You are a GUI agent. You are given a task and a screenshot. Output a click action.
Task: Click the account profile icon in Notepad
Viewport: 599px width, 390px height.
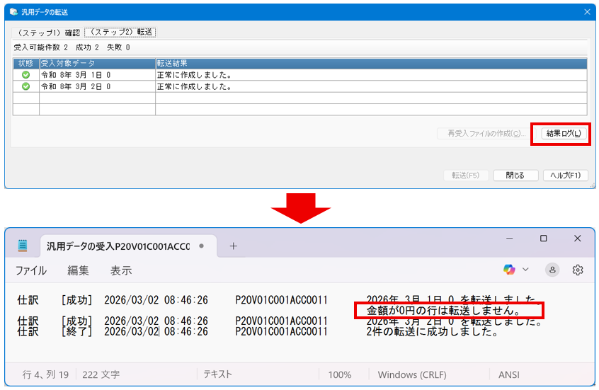coord(552,270)
